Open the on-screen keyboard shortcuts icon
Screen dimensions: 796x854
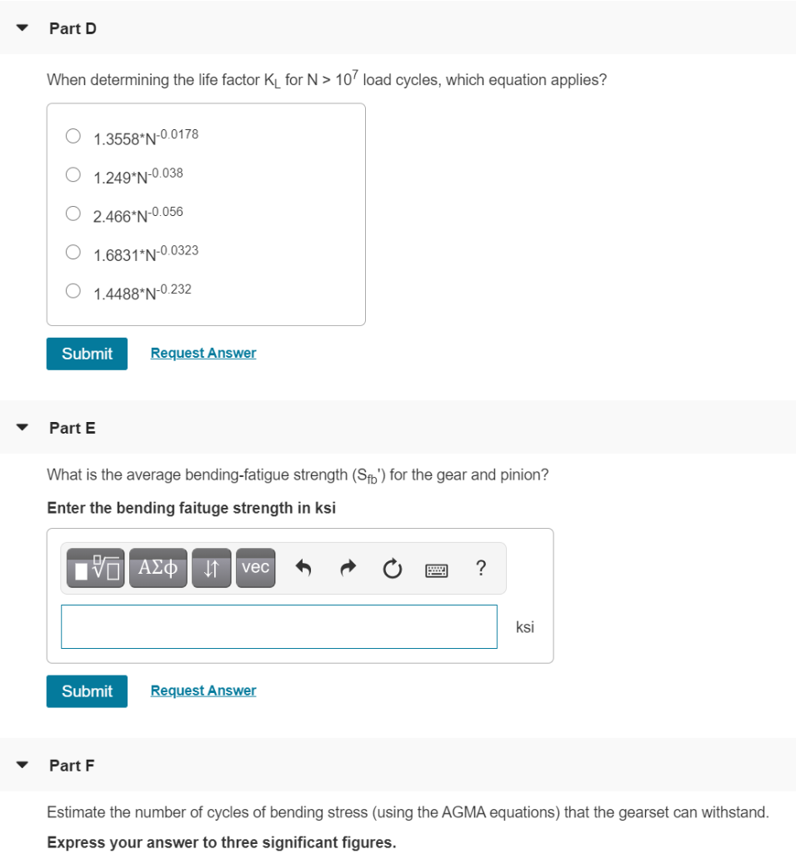(437, 570)
